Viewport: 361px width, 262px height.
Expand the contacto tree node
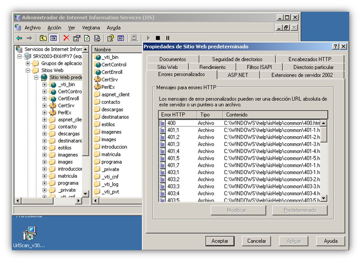(x=44, y=127)
